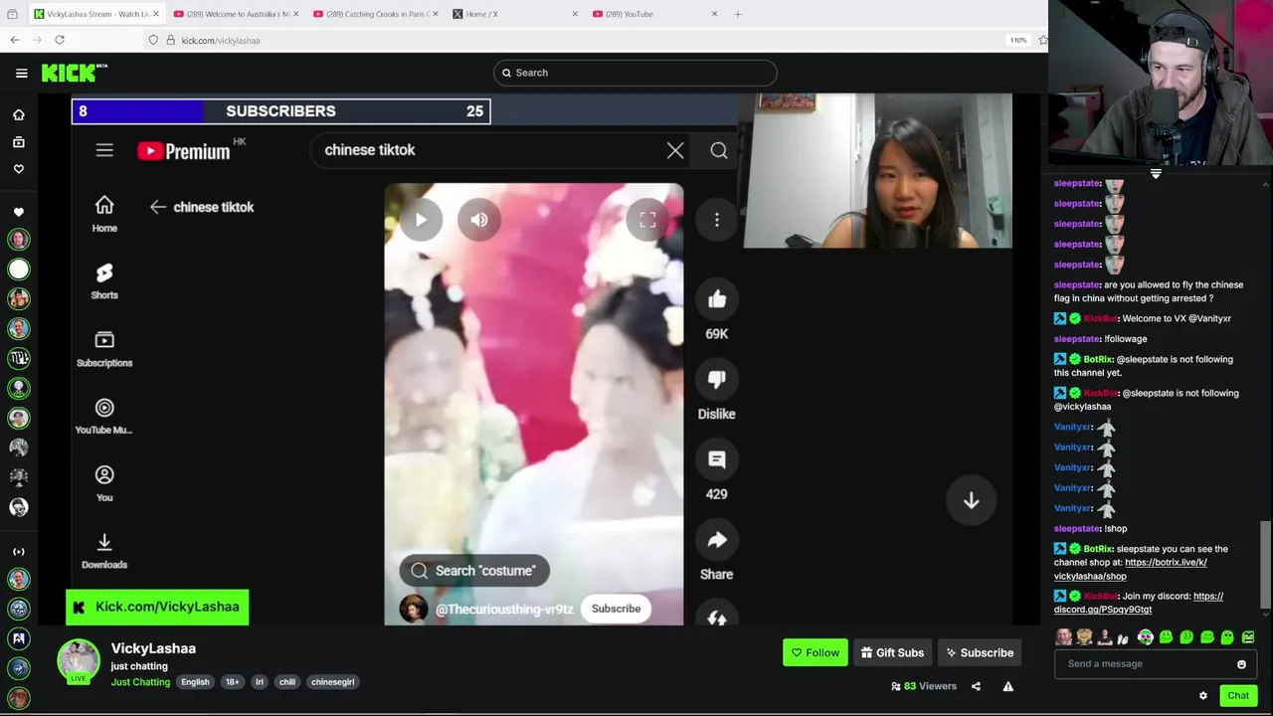Open Kick sidebar Following heart icon
Screen dimensions: 1273x716
[19, 169]
